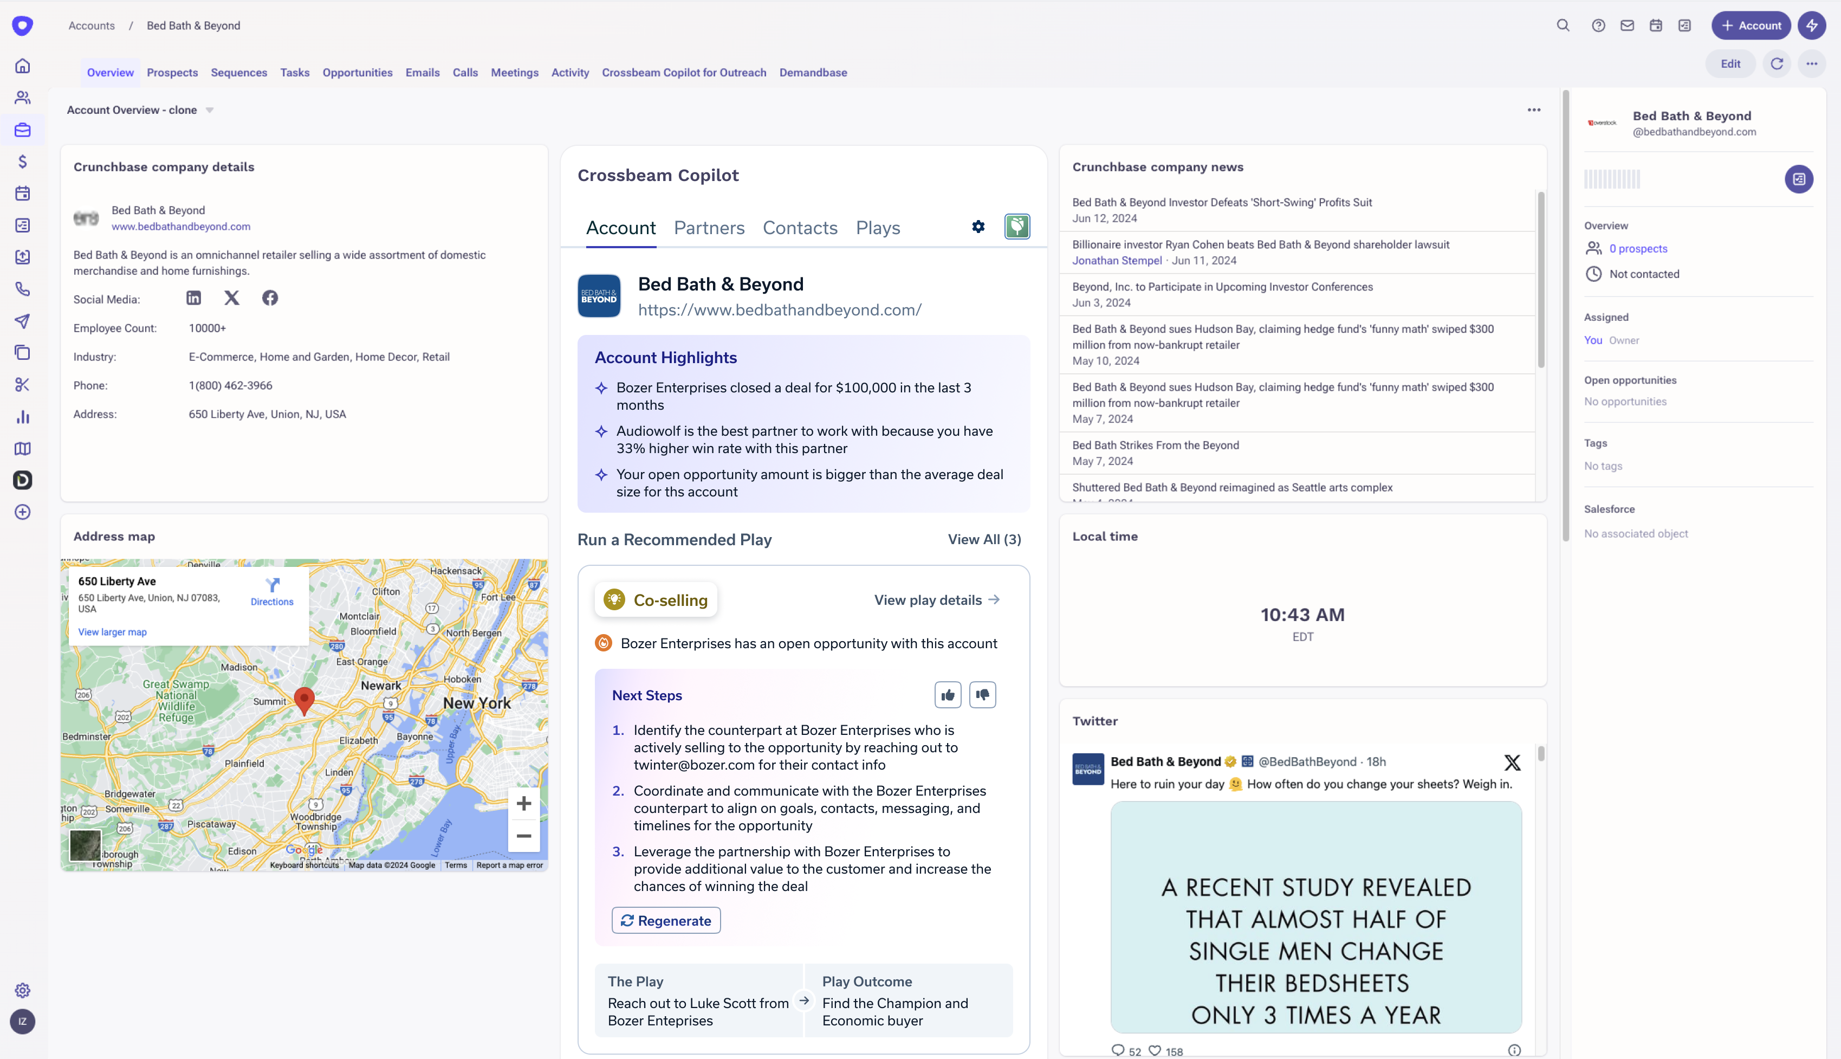Click the Twitter feed scrollbar
1841x1059 pixels.
pyautogui.click(x=1541, y=753)
